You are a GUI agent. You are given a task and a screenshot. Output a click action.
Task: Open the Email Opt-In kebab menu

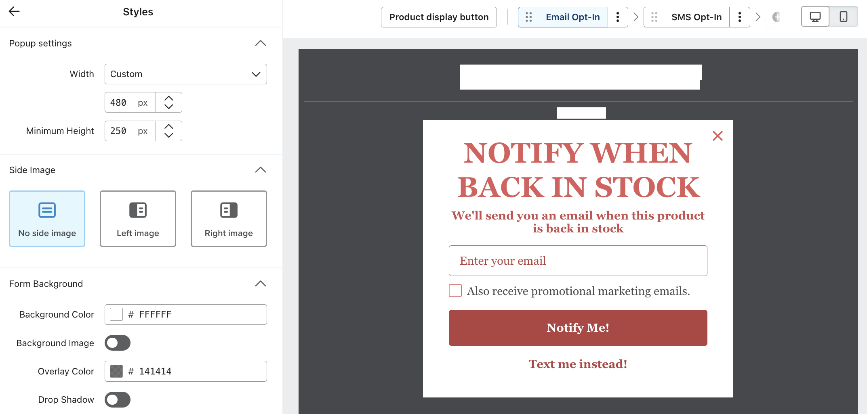pyautogui.click(x=618, y=17)
